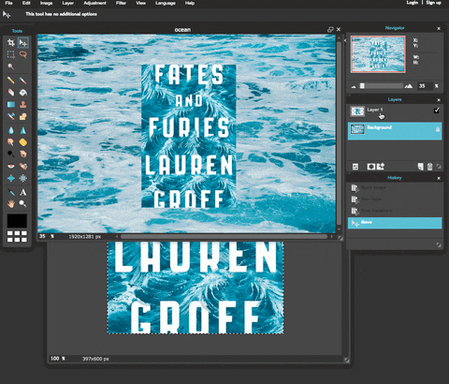The image size is (449, 384).
Task: Select the Paint Bucket tool
Action: (23, 93)
